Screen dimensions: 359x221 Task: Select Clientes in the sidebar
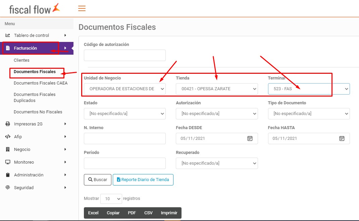click(21, 60)
